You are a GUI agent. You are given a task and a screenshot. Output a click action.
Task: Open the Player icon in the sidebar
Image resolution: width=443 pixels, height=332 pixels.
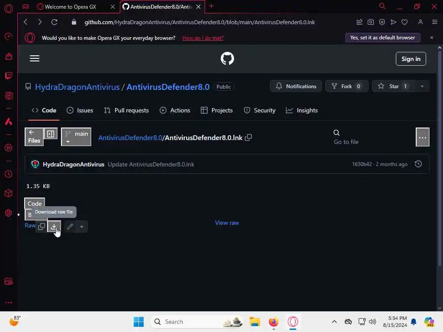point(9,148)
